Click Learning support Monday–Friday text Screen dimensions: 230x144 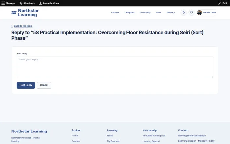pos(196,141)
